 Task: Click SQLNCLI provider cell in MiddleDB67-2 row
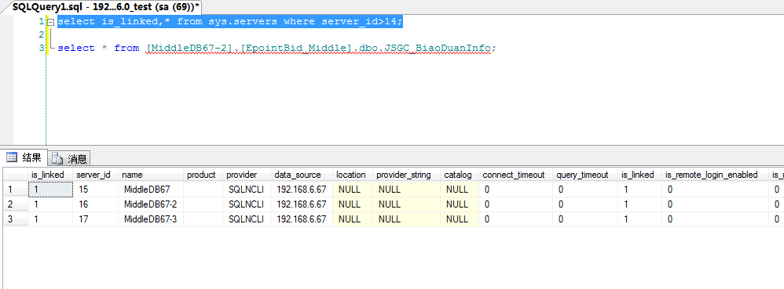247,204
